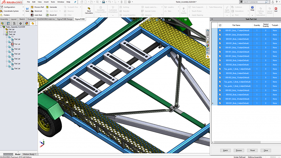281x158 pixels.
Task: Open File Explorer folder icon in task pane
Action: 208,38
